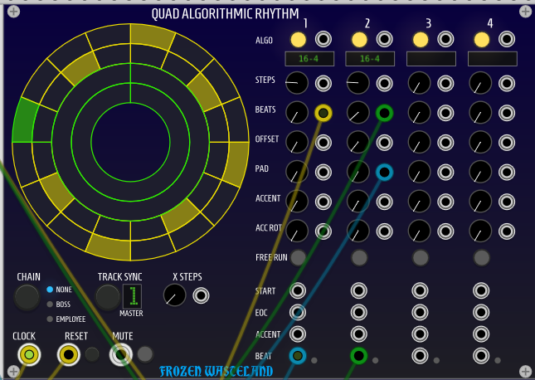Click the small RESET button
The image size is (535, 380).
point(92,355)
